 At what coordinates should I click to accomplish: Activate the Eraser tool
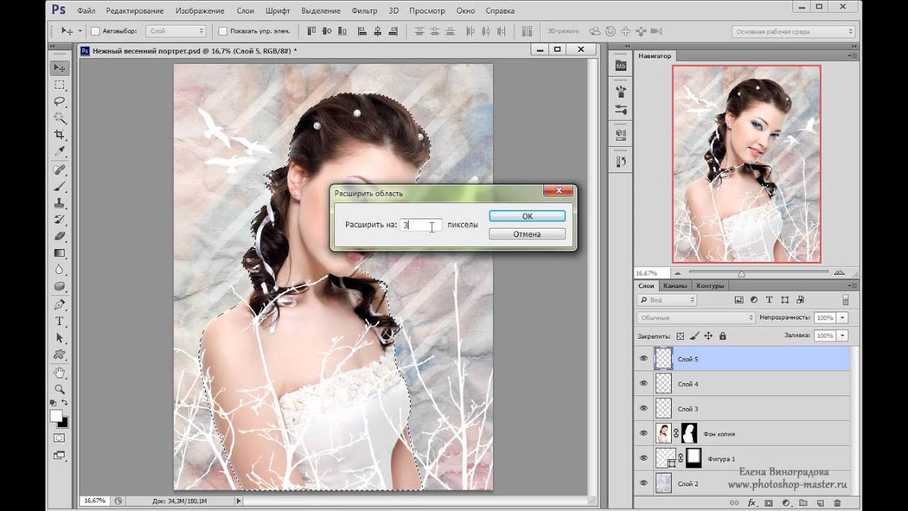[x=60, y=236]
